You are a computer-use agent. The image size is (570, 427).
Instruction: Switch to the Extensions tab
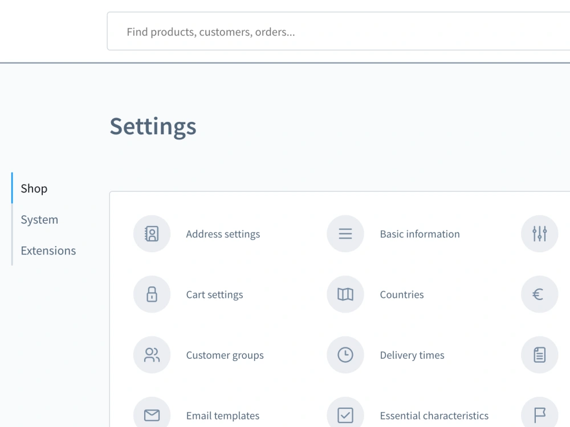click(x=48, y=251)
